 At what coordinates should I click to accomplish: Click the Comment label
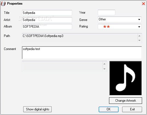point(10,49)
